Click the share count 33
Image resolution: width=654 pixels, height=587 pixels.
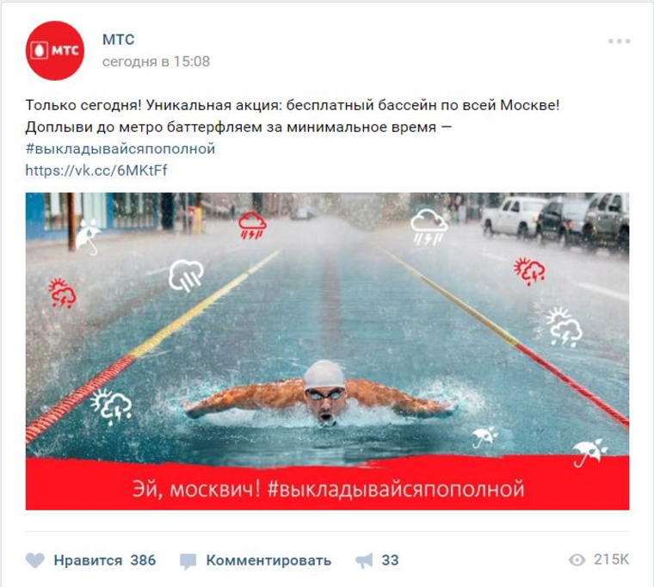point(390,559)
